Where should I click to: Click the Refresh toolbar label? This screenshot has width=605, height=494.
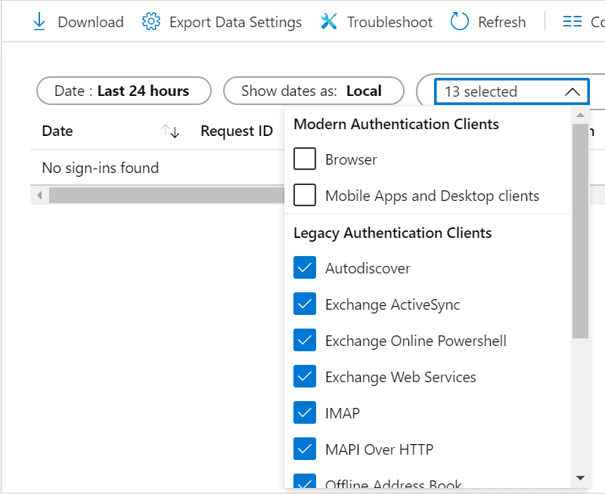tap(501, 22)
